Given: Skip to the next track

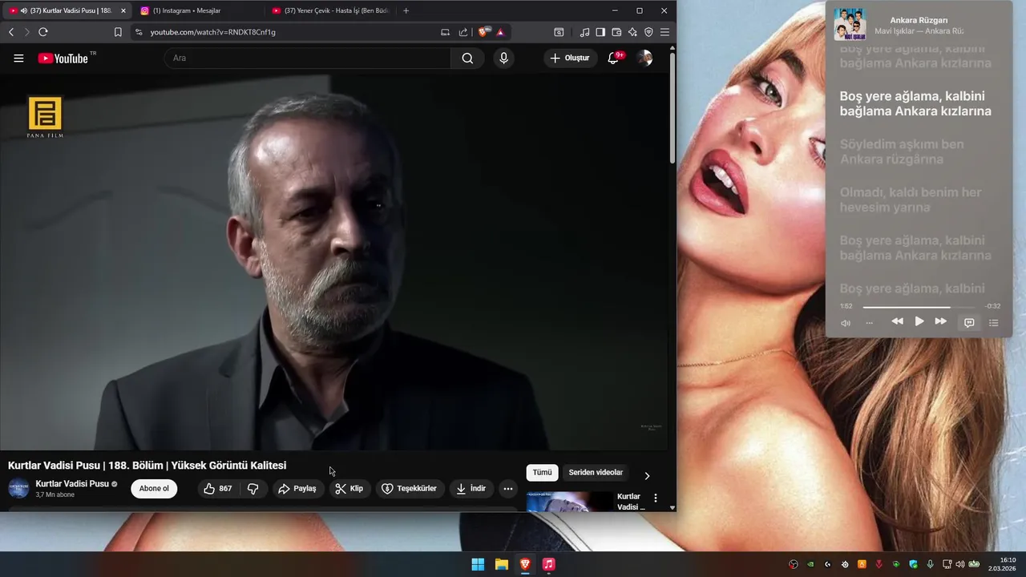Looking at the screenshot, I should click(x=941, y=321).
